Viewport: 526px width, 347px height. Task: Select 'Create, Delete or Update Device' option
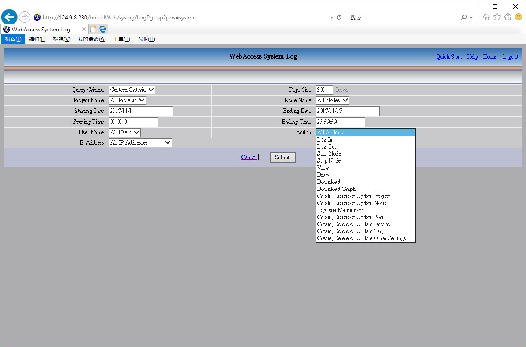[x=365, y=224]
